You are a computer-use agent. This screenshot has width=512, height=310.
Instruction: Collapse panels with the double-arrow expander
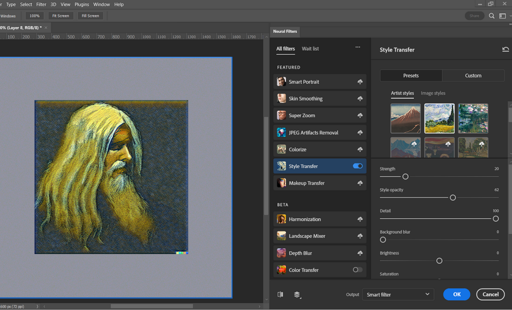coord(510,24)
